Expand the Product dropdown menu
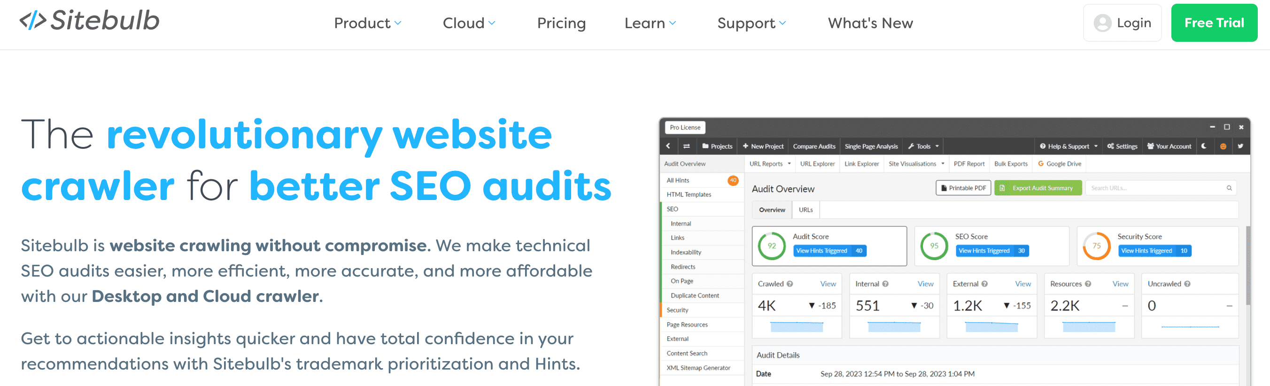This screenshot has height=386, width=1270. point(367,23)
